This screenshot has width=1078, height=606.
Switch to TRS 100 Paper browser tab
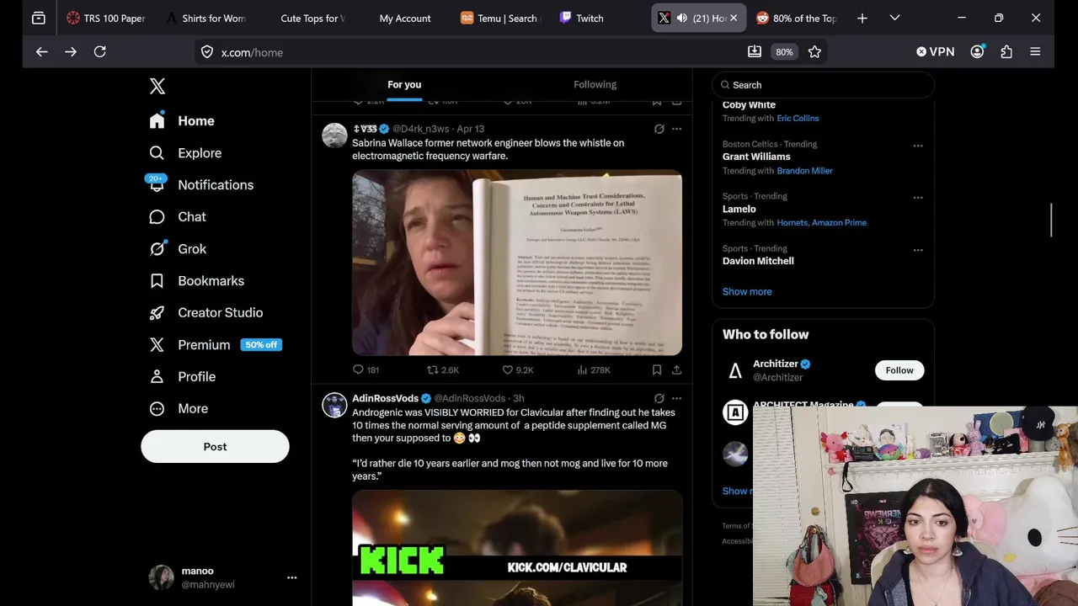(105, 18)
